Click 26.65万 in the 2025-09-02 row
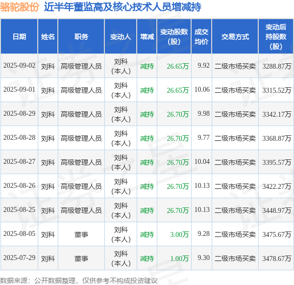The height and width of the screenshot is (285, 294). [178, 66]
